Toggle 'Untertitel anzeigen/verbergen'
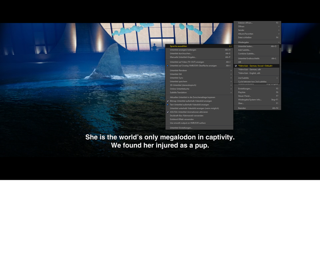 199,50
